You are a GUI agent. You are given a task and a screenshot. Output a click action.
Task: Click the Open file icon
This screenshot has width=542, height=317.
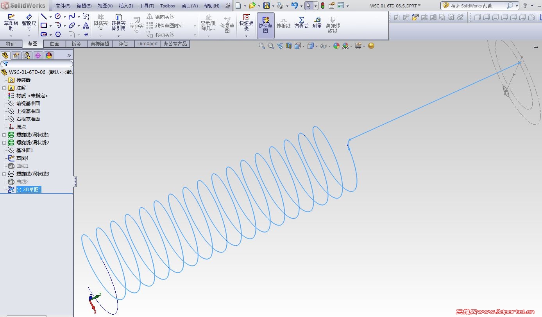(x=252, y=5)
